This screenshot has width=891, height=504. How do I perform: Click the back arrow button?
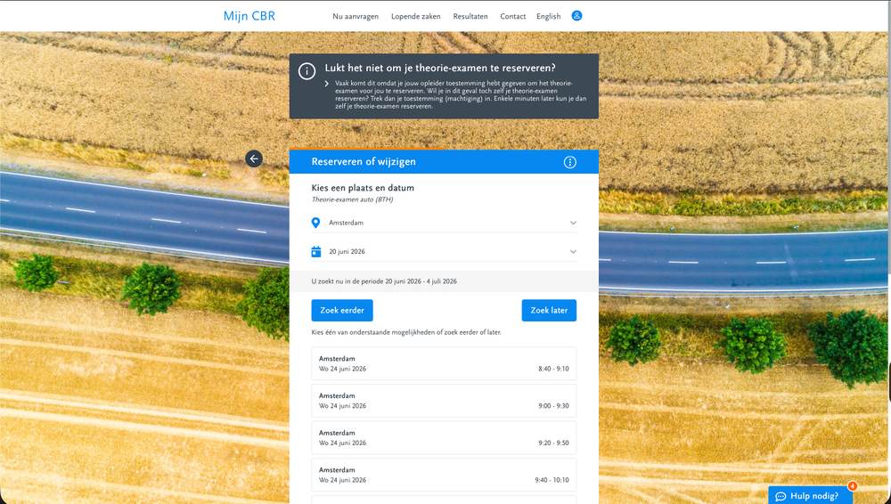(x=254, y=159)
